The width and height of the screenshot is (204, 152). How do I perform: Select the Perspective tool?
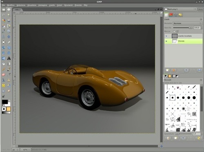click(x=9, y=53)
